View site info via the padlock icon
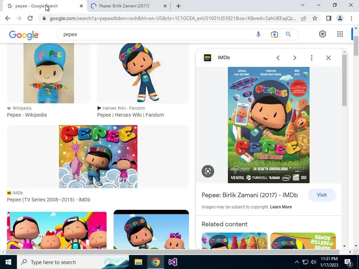359x269 pixels. coord(44,18)
